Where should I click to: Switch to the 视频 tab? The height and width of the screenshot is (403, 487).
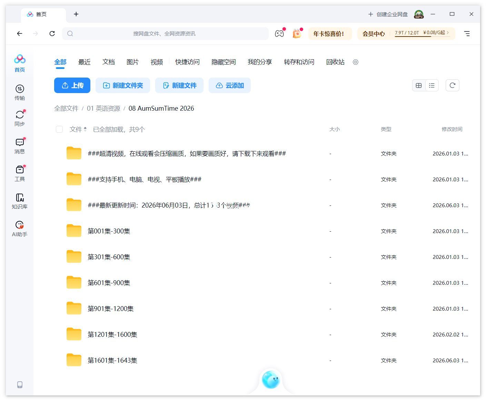[157, 62]
